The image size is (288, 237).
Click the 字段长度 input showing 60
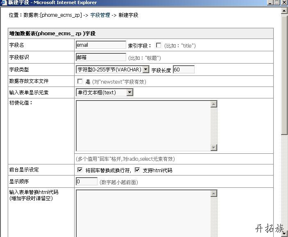[x=184, y=69]
